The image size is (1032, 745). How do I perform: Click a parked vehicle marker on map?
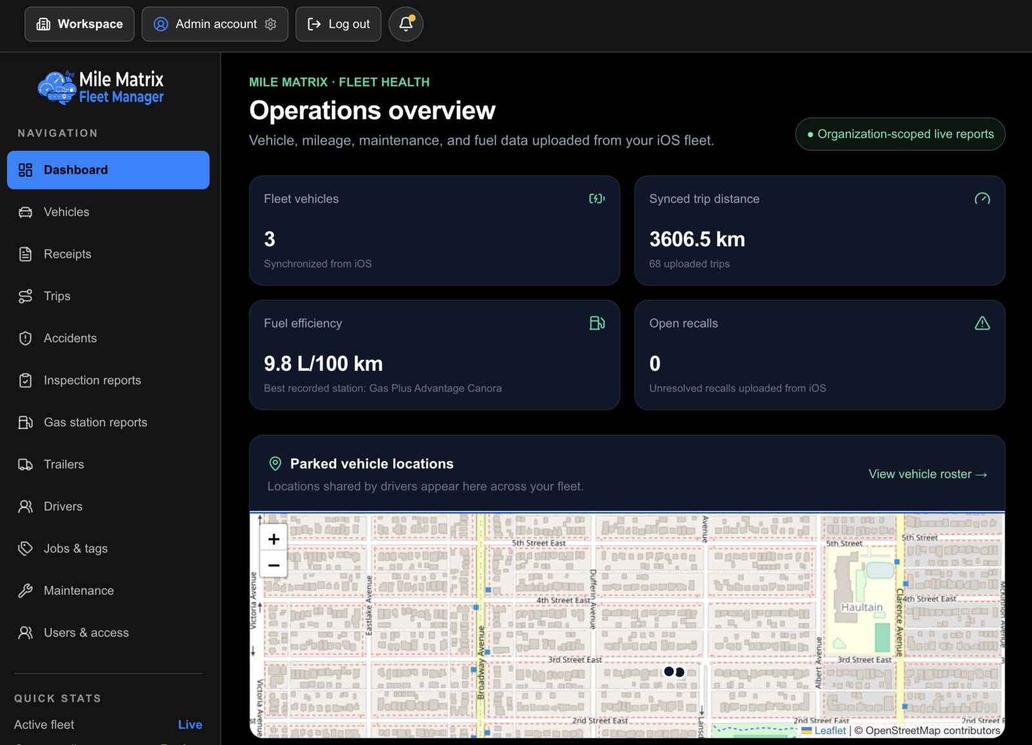click(669, 671)
